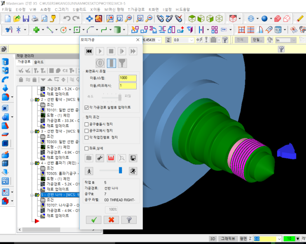
Task: Click the running figure fast speed icon
Action: [x=133, y=170]
